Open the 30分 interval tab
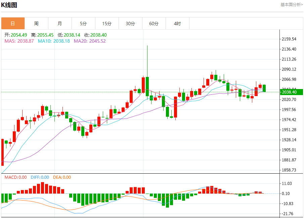 (x=130, y=24)
